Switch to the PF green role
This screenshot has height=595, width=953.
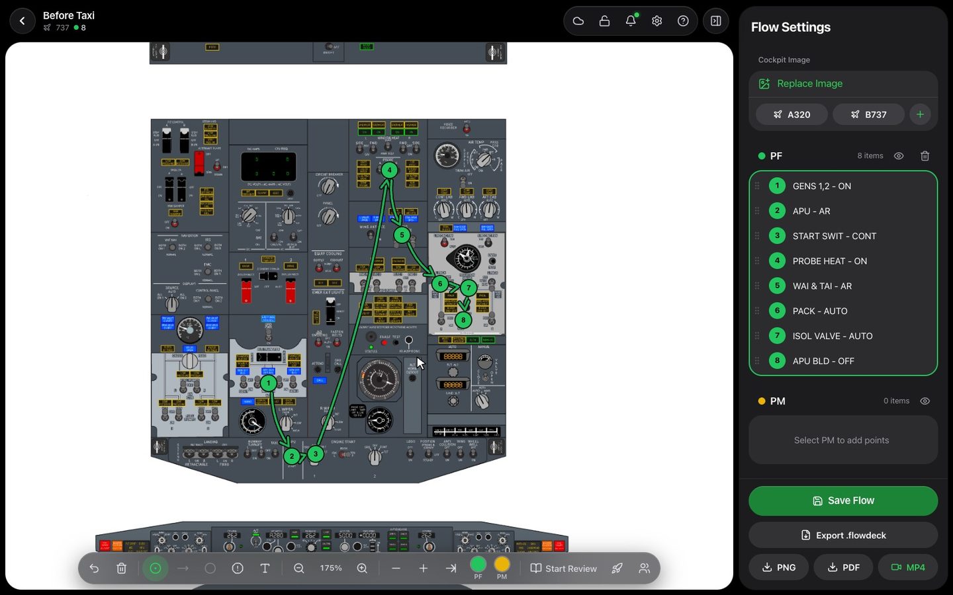click(478, 567)
